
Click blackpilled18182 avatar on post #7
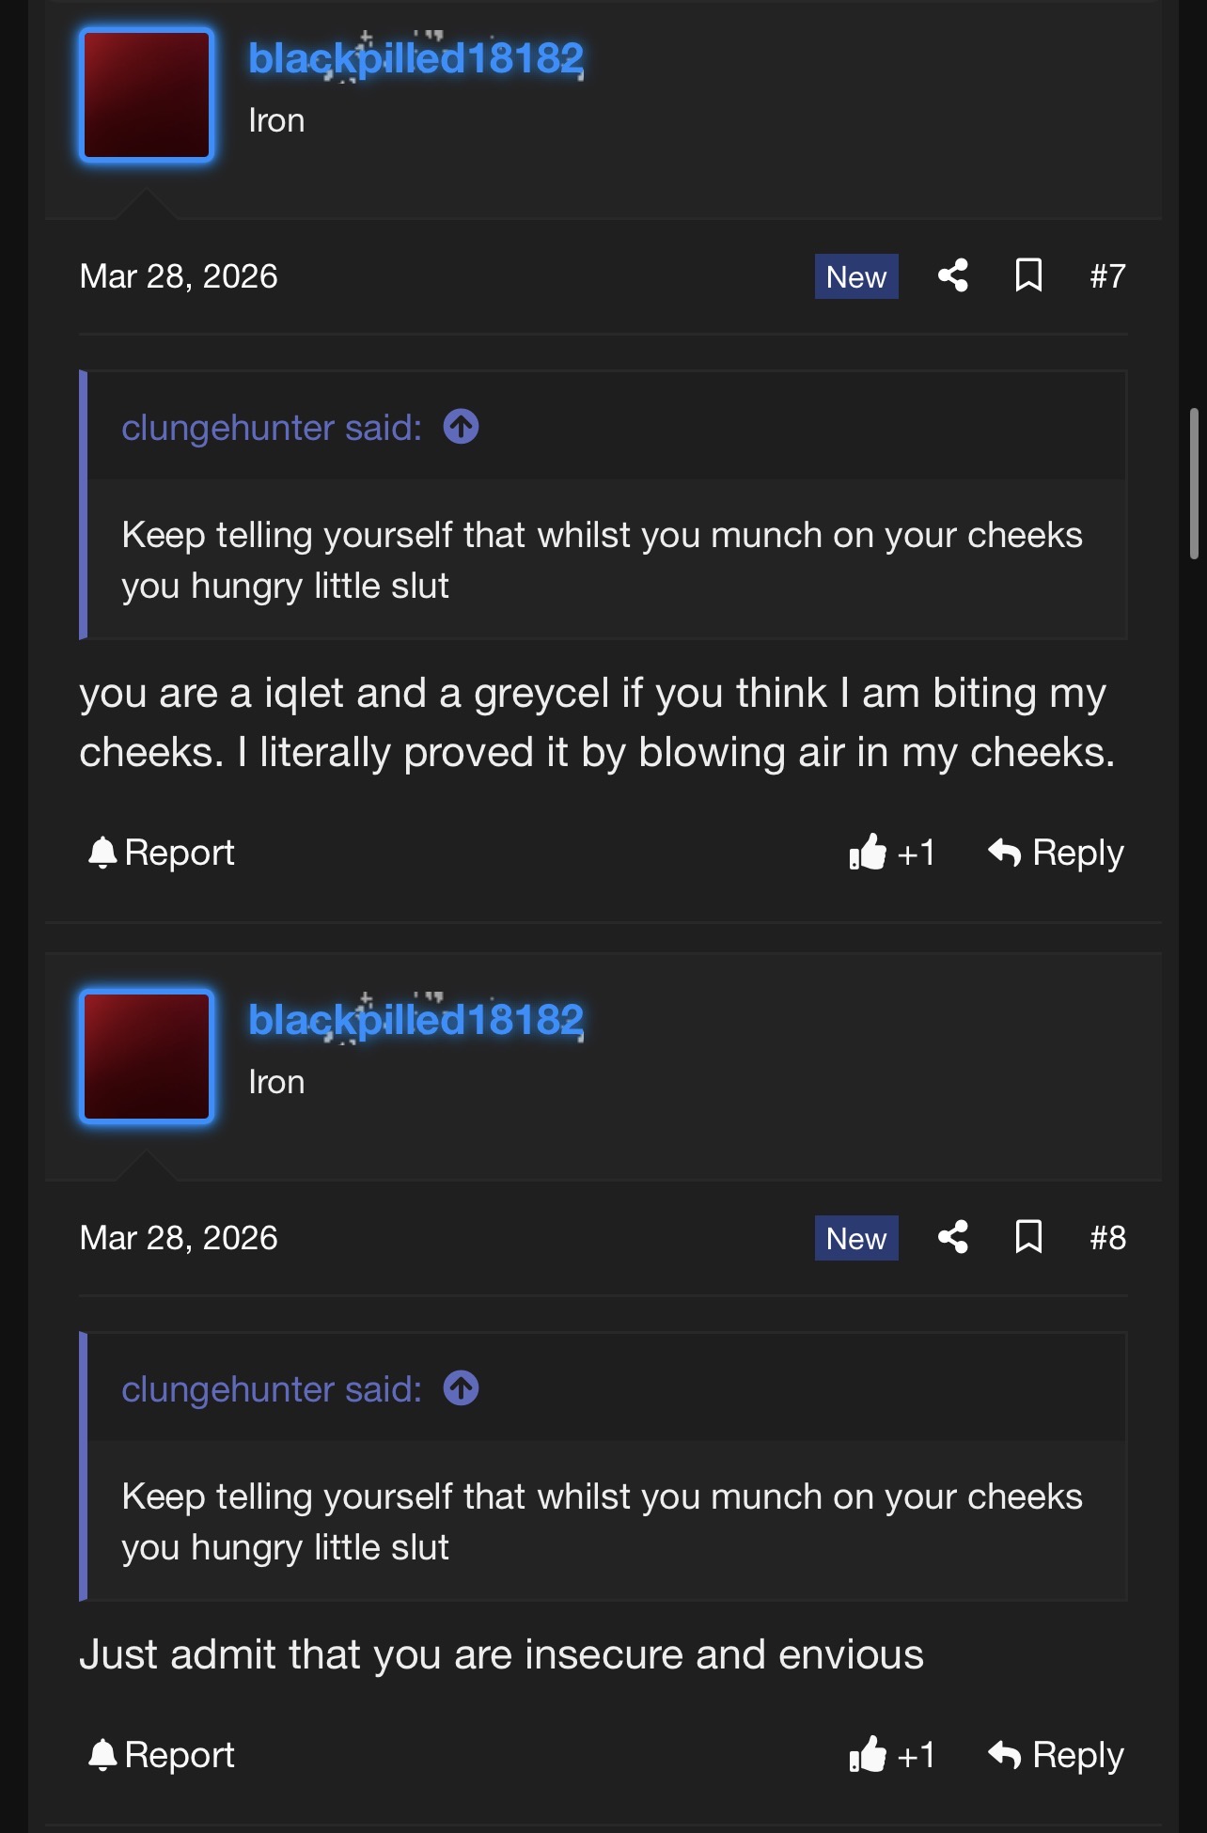(147, 95)
